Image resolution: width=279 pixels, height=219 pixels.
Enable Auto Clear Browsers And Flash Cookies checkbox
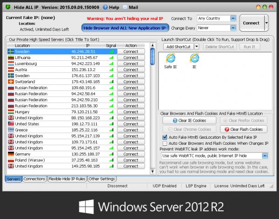(165, 143)
